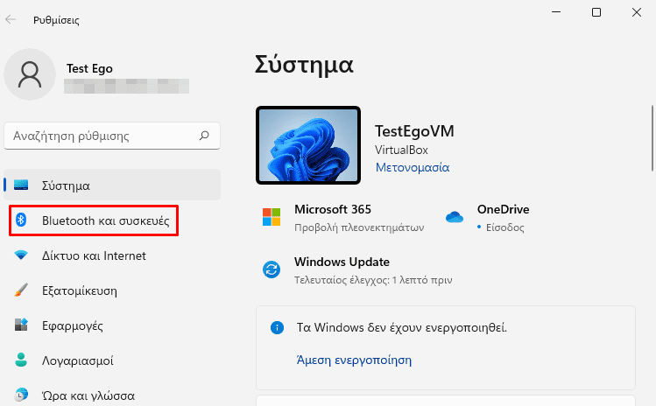Click the Άμεση ενεργοποίηση link
656x406 pixels.
[354, 360]
